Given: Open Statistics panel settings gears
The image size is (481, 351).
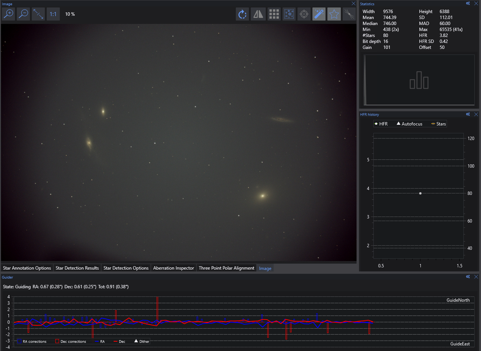Looking at the screenshot, I should [x=468, y=3].
